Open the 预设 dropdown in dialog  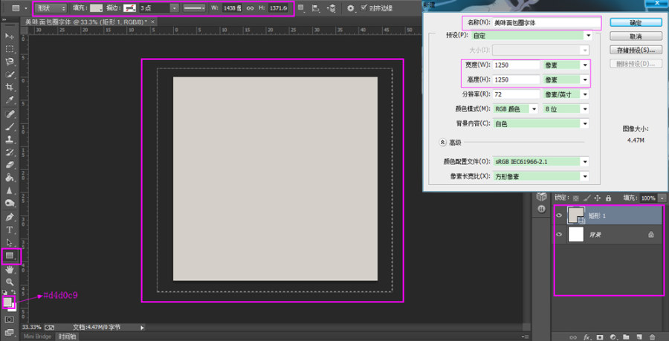pyautogui.click(x=541, y=36)
